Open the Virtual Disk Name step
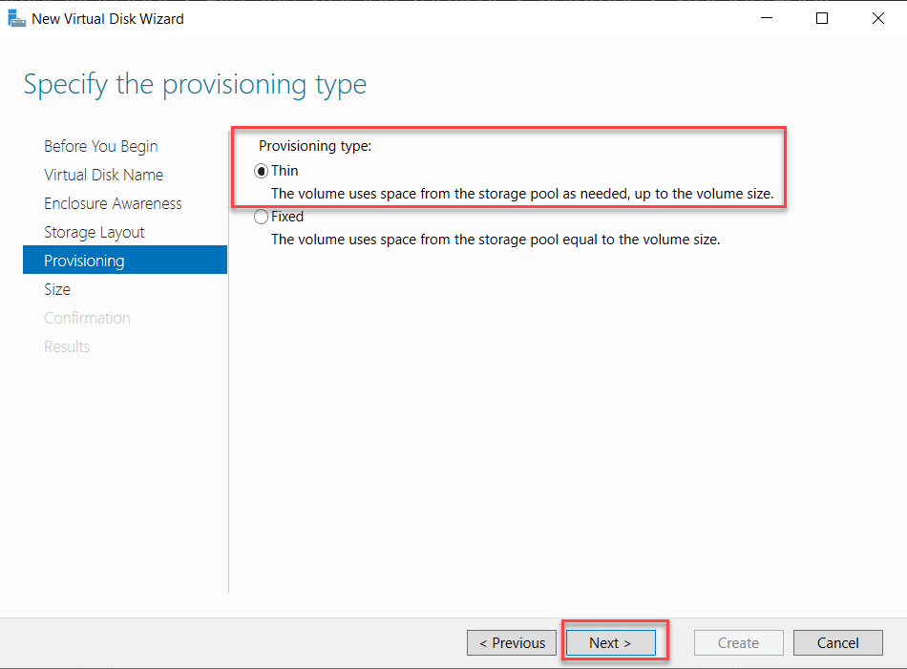The height and width of the screenshot is (669, 907). [103, 175]
